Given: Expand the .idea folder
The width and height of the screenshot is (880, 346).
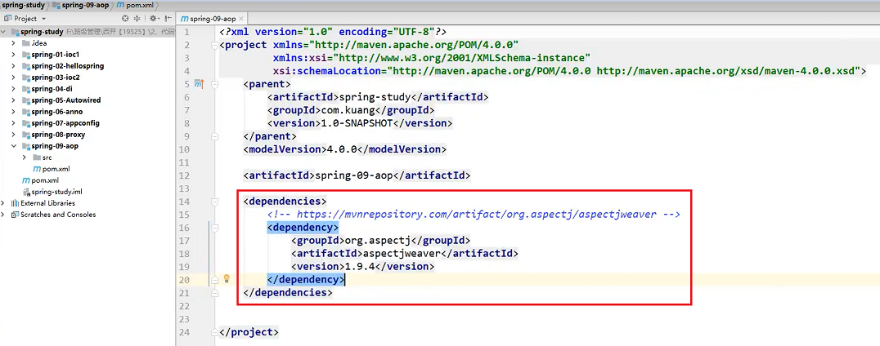Looking at the screenshot, I should 14,43.
